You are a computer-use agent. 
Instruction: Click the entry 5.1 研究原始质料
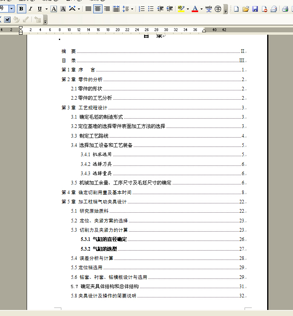point(90,211)
